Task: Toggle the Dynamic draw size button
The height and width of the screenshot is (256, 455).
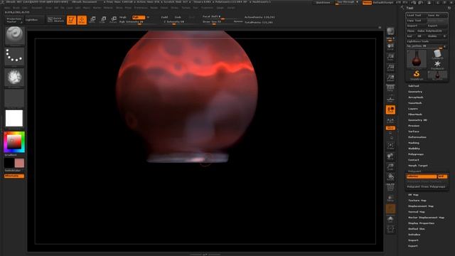Action: click(238, 22)
